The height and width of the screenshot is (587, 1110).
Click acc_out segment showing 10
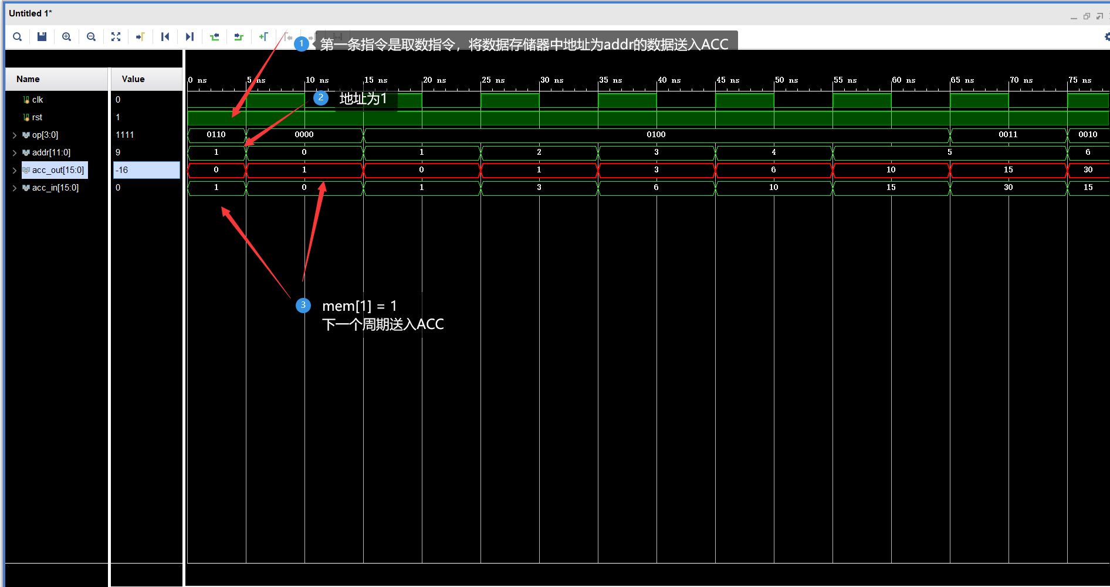tap(891, 170)
